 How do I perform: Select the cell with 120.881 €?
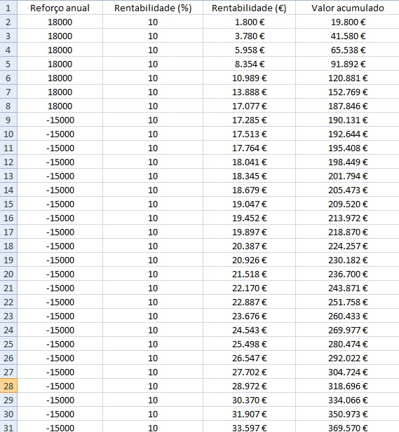[347, 78]
